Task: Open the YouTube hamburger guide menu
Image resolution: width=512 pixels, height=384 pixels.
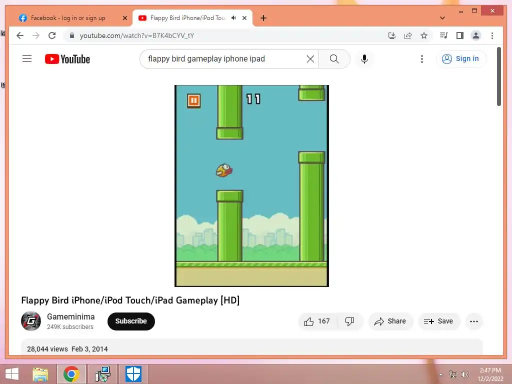Action: (27, 59)
